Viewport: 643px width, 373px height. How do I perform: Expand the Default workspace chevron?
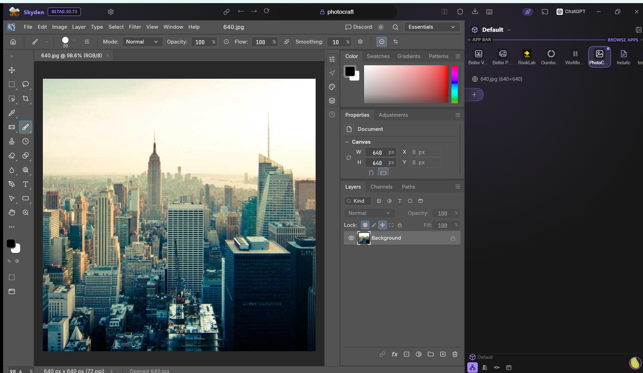pyautogui.click(x=509, y=30)
